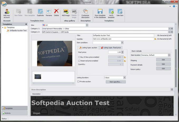Screen dimensions: 179x122
Task: Collapse the Templates tree folder
Action: [x=3, y=27]
